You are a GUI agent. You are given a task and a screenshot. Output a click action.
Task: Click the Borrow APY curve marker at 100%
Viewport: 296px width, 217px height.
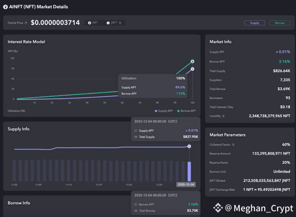192,61
